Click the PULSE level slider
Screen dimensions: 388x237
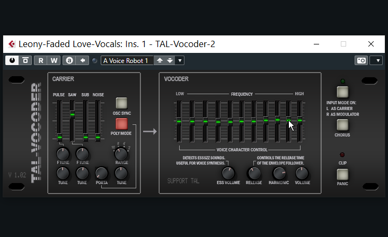60,137
